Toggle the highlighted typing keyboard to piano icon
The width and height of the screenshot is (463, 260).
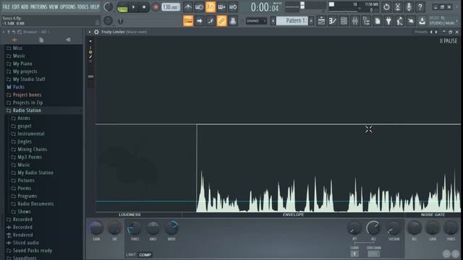point(188,21)
